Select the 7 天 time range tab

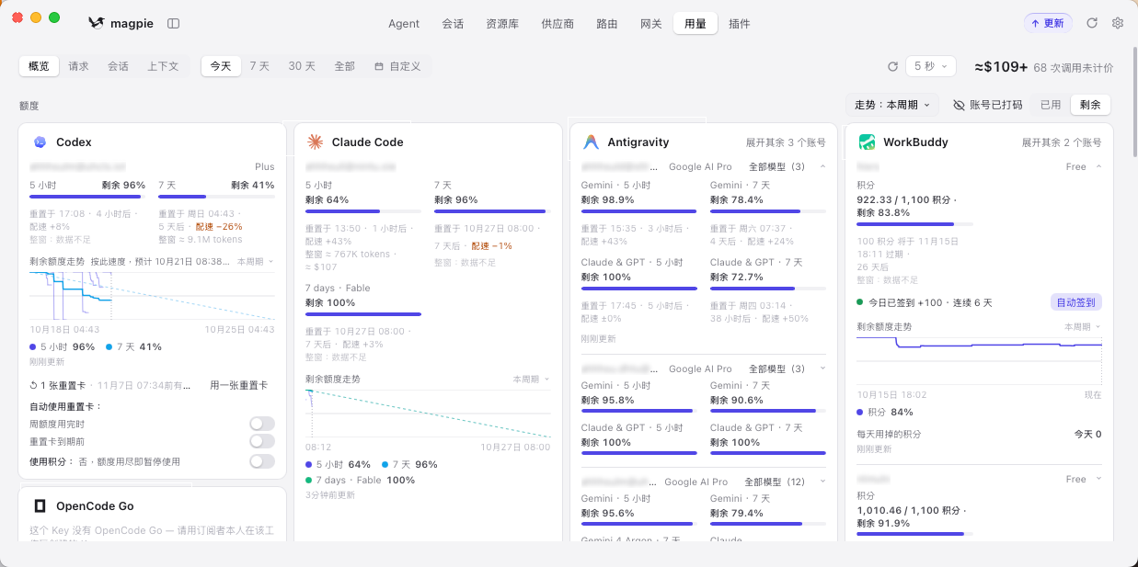(259, 66)
